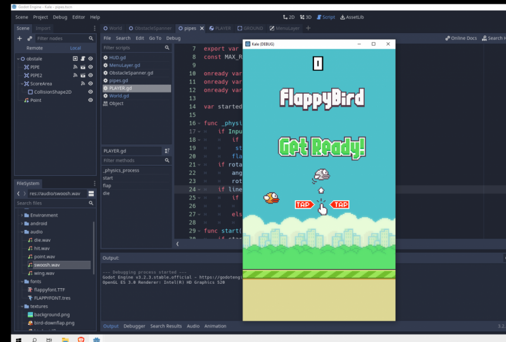Open script editor Go To menu
The width and height of the screenshot is (506, 342).
pyautogui.click(x=155, y=38)
